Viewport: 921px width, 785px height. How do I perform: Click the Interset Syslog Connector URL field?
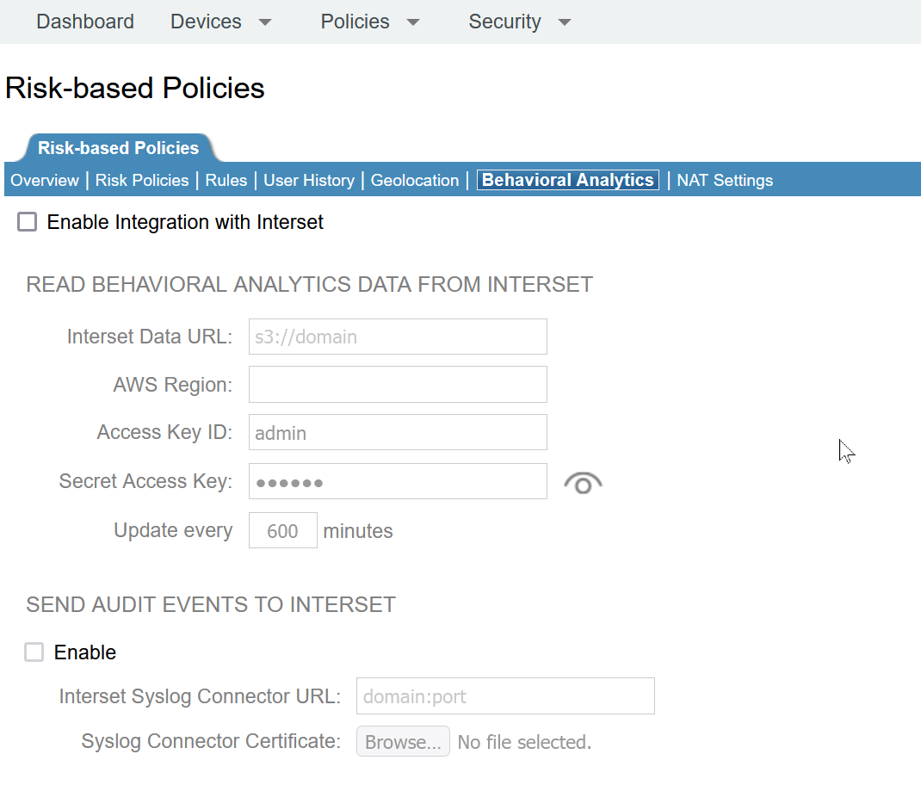tap(504, 695)
